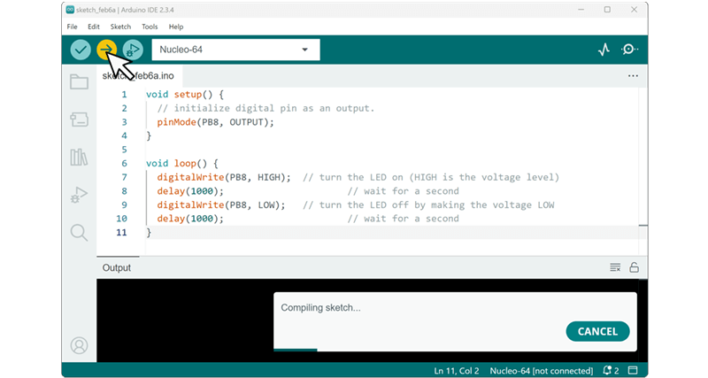Open the Serial Plotter
Image resolution: width=708 pixels, height=378 pixels.
(x=604, y=50)
